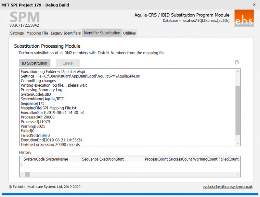Select the Identifier Substitution tab

pos(102,33)
